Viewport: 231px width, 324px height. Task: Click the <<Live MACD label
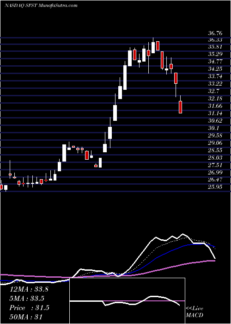[x=195, y=312]
